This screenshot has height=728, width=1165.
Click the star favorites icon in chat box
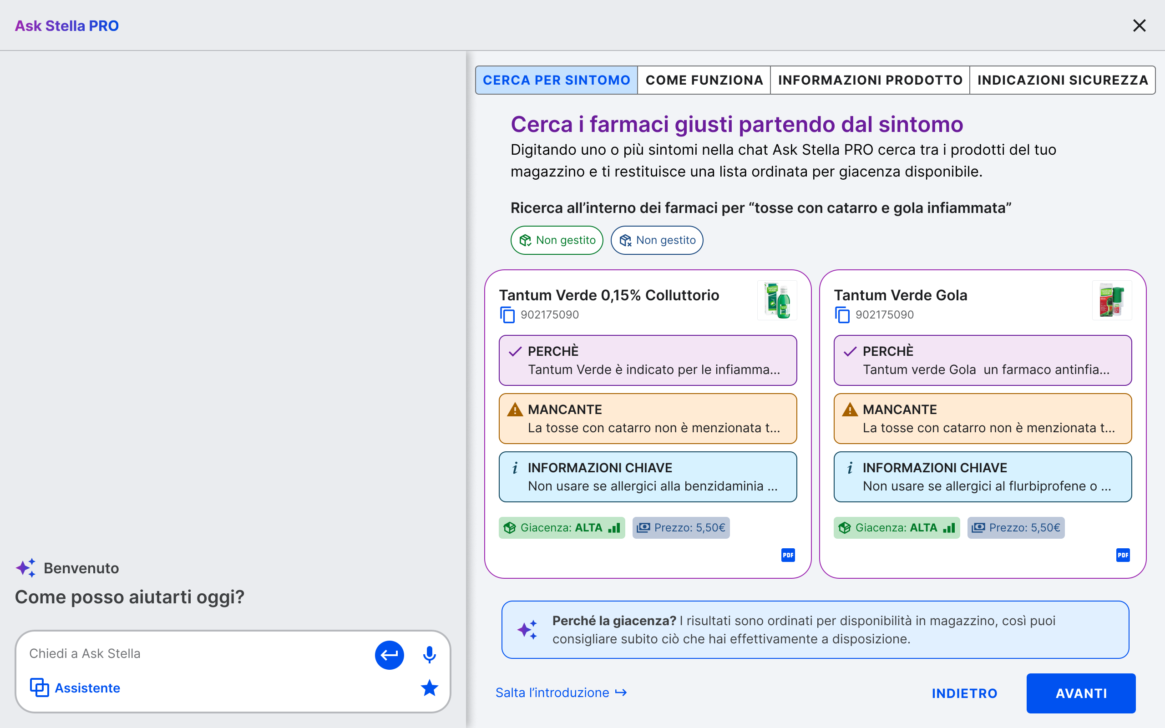point(430,688)
